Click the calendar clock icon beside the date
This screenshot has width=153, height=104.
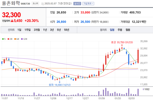43,4
